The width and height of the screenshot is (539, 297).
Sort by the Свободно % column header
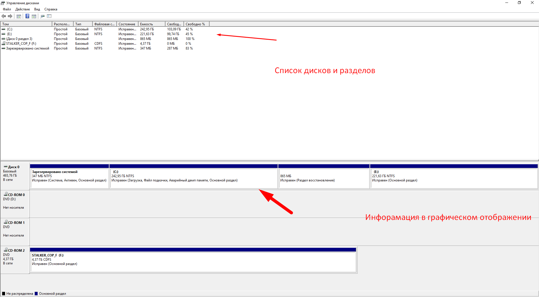(x=197, y=24)
